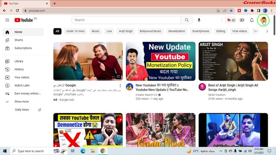Image resolution: width=276 pixels, height=155 pixels.
Task: Reload the page with the refresh icon
Action: click(17, 11)
